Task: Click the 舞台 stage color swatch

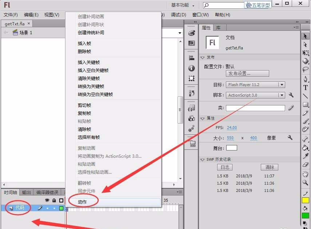Action: tap(231, 148)
